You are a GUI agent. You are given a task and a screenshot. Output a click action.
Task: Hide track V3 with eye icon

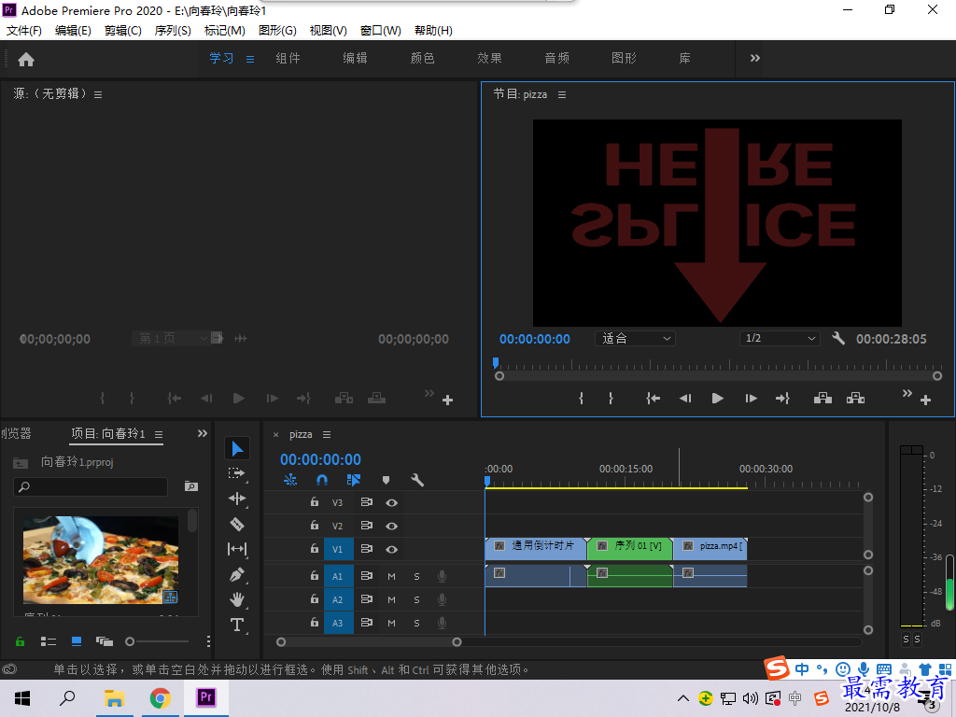391,502
